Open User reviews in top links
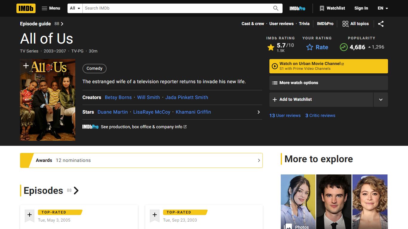408x229 pixels. (281, 24)
